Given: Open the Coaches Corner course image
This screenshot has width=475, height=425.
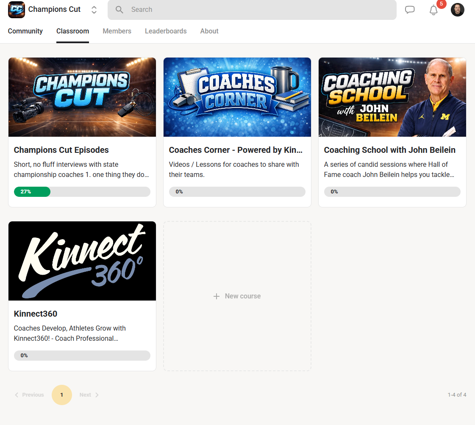Looking at the screenshot, I should [237, 97].
